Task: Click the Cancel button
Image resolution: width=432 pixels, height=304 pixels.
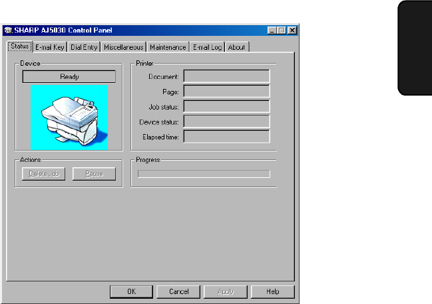Action: coord(178,291)
